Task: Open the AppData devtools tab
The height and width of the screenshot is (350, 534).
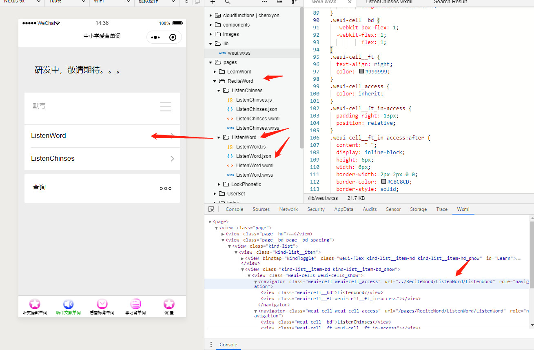Action: tap(343, 209)
